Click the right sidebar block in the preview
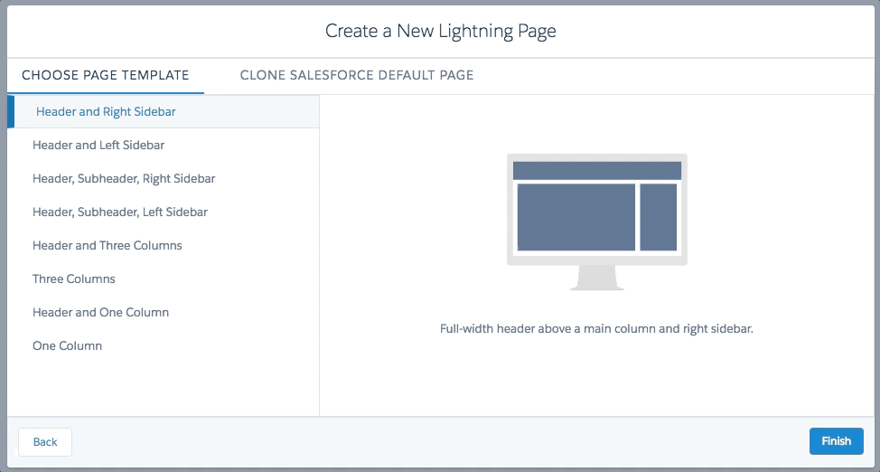This screenshot has width=880, height=472. tap(658, 217)
